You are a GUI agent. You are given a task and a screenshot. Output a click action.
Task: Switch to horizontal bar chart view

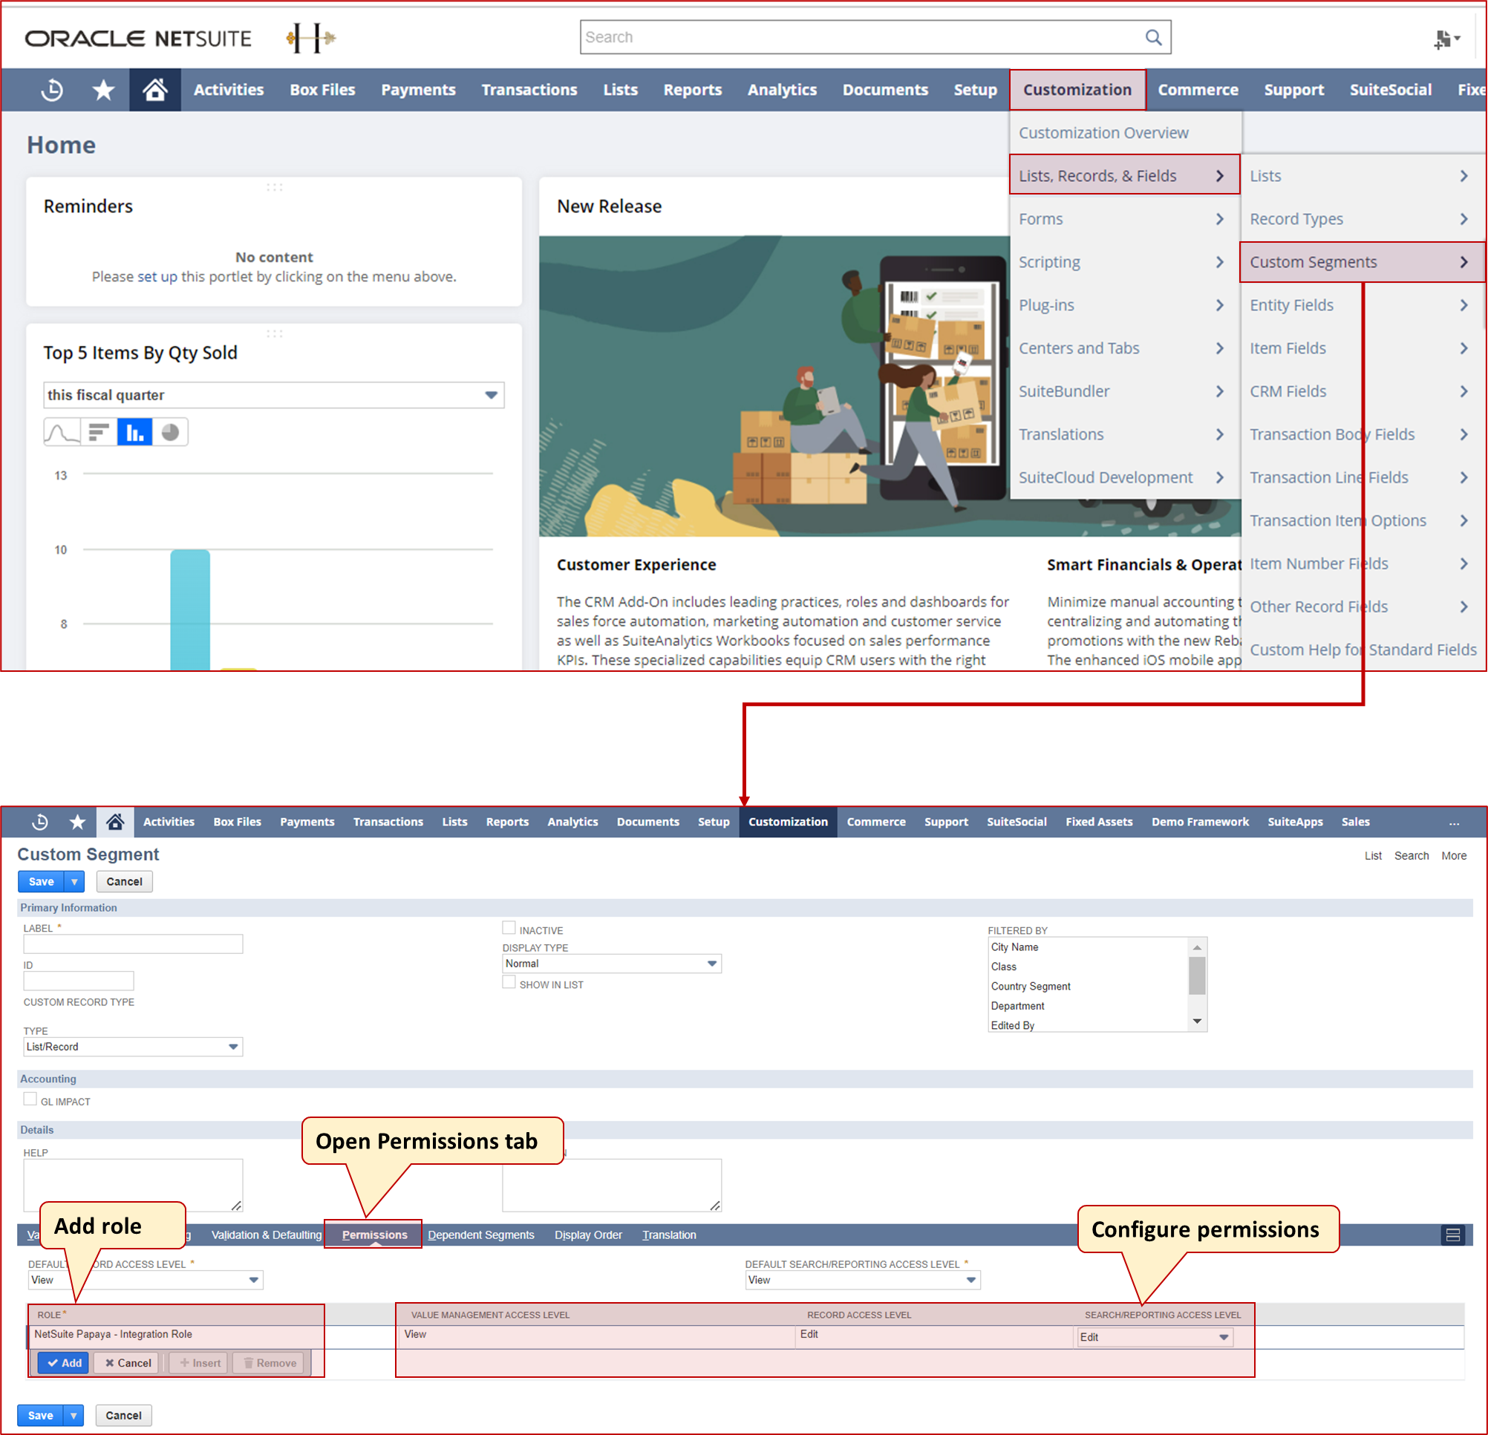[x=99, y=431]
